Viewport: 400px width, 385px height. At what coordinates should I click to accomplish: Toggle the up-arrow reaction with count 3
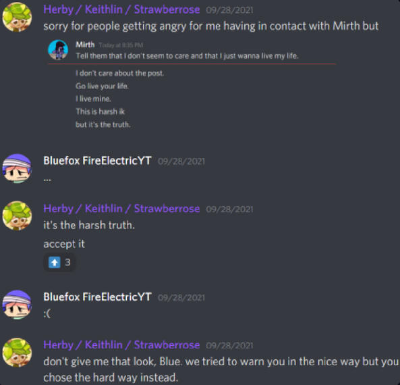(59, 262)
